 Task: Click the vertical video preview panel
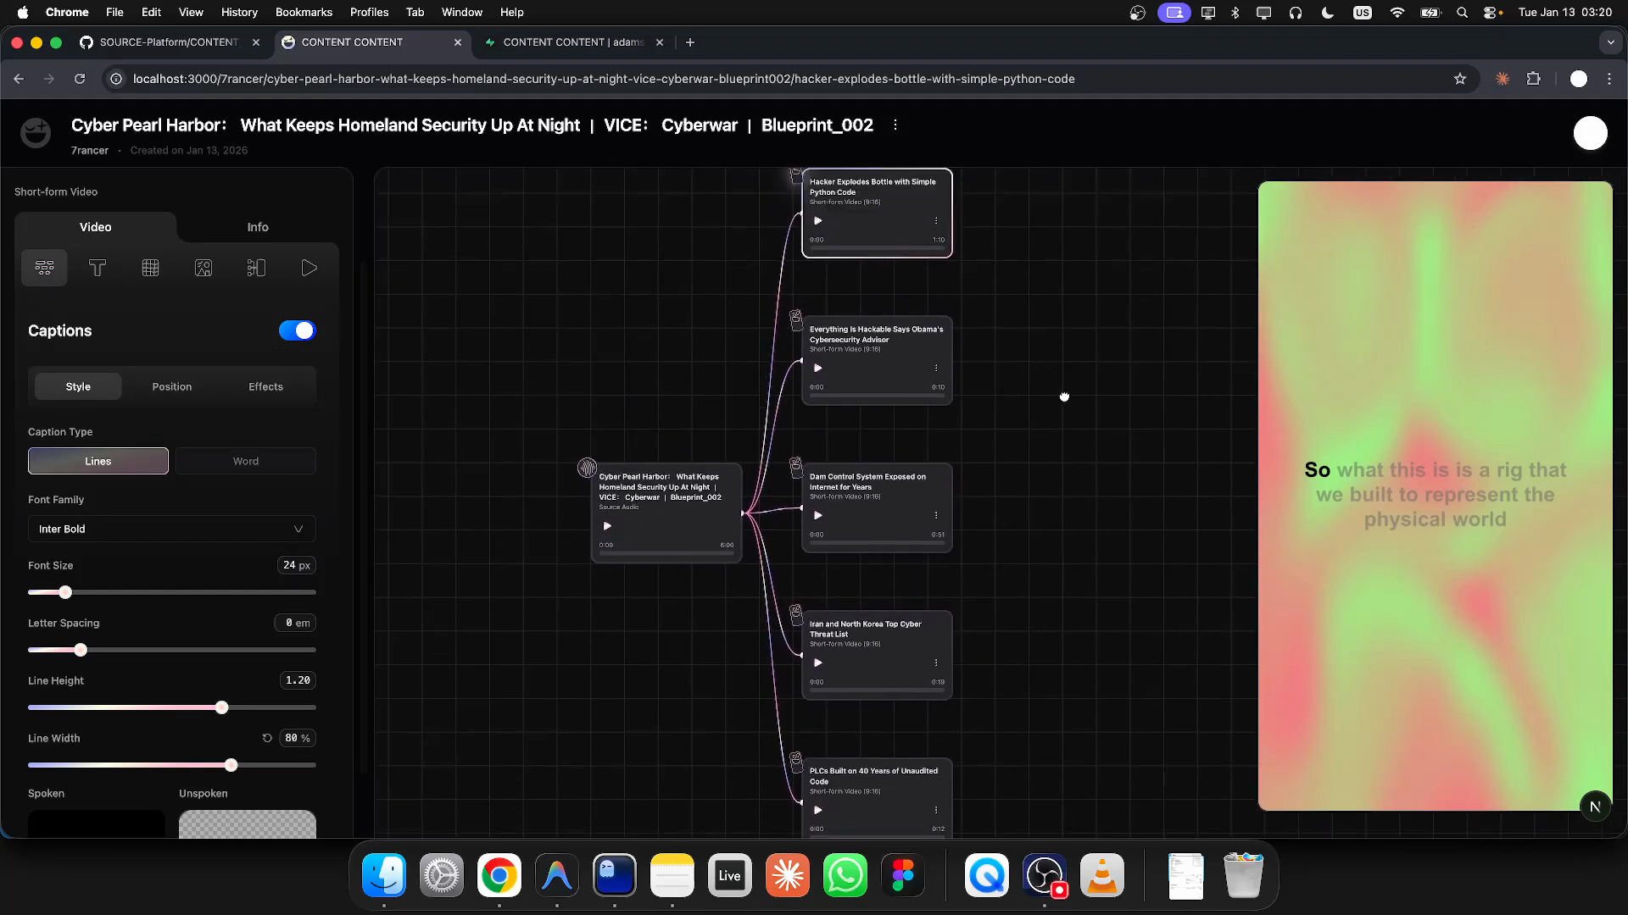point(1435,496)
